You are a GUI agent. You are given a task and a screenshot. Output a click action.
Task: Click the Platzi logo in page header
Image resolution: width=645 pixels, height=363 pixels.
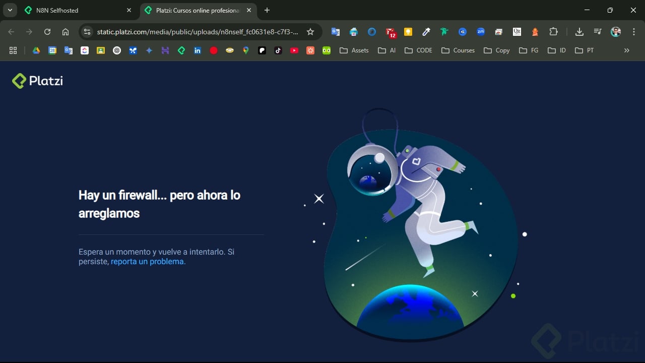(x=38, y=81)
